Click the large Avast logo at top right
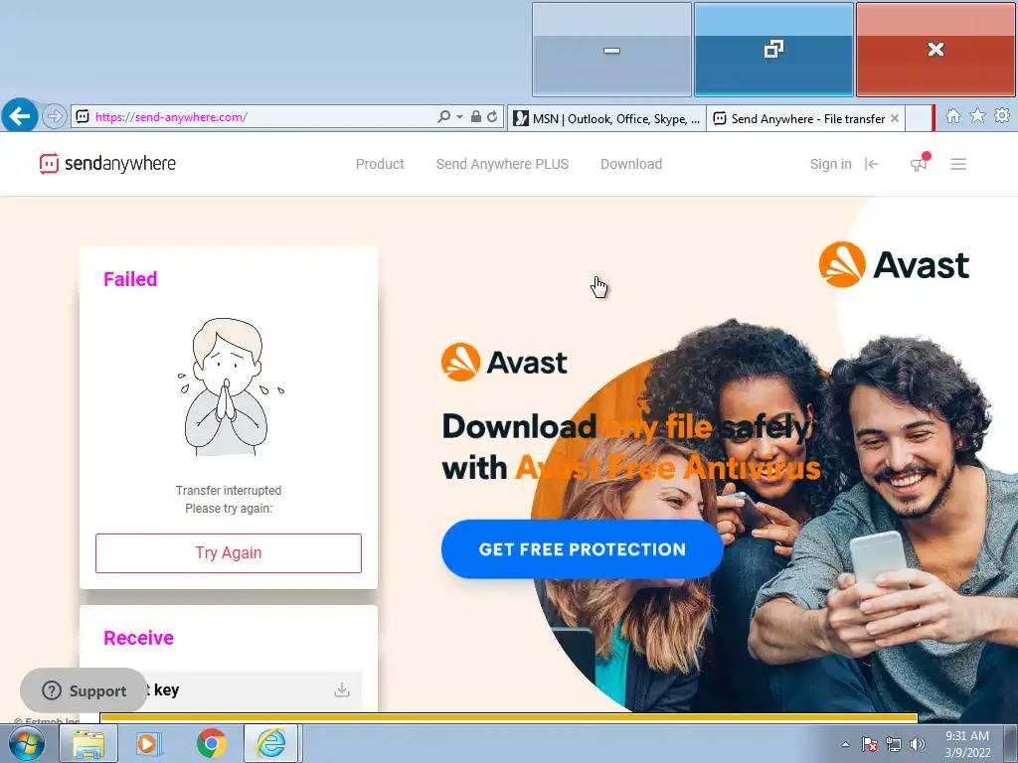 [x=894, y=264]
